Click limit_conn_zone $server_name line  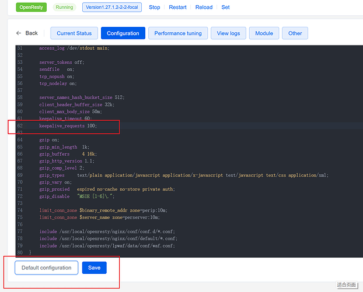click(100, 217)
